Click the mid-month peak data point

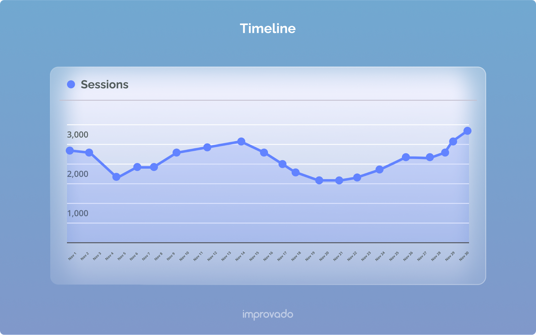tap(241, 142)
